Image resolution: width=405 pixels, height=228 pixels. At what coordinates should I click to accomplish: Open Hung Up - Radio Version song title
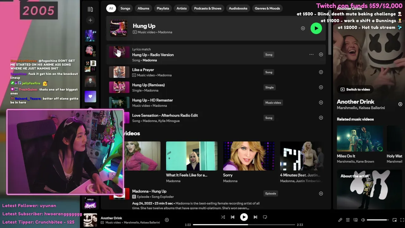coord(153,55)
